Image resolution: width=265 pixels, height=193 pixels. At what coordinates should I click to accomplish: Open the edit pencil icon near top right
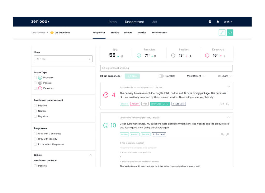click(222, 32)
